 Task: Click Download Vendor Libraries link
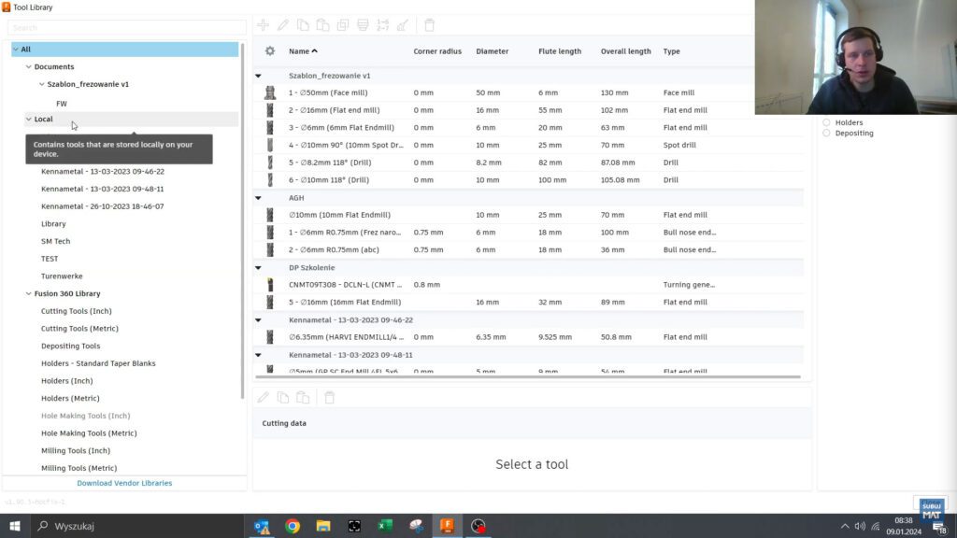pos(124,483)
